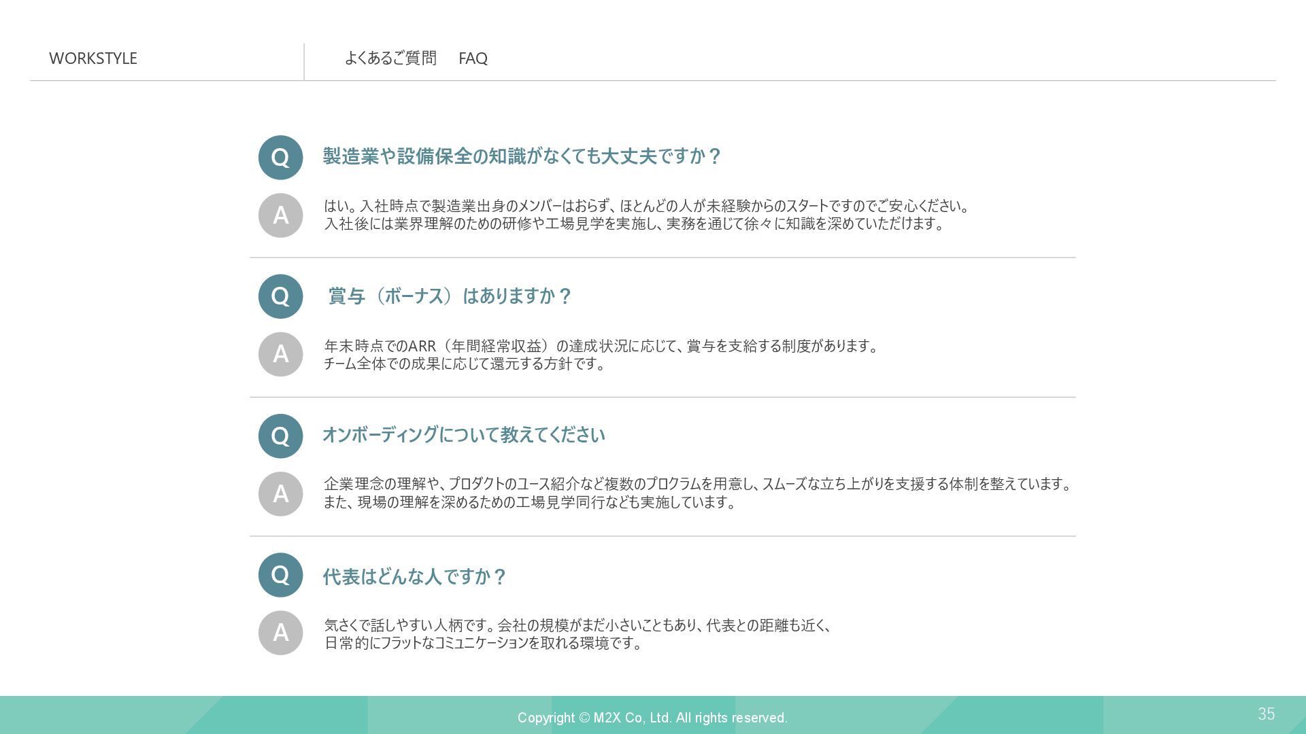Image resolution: width=1306 pixels, height=734 pixels.
Task: Click the A icon beside the manufacturing knowledge answer
Action: coord(280,215)
